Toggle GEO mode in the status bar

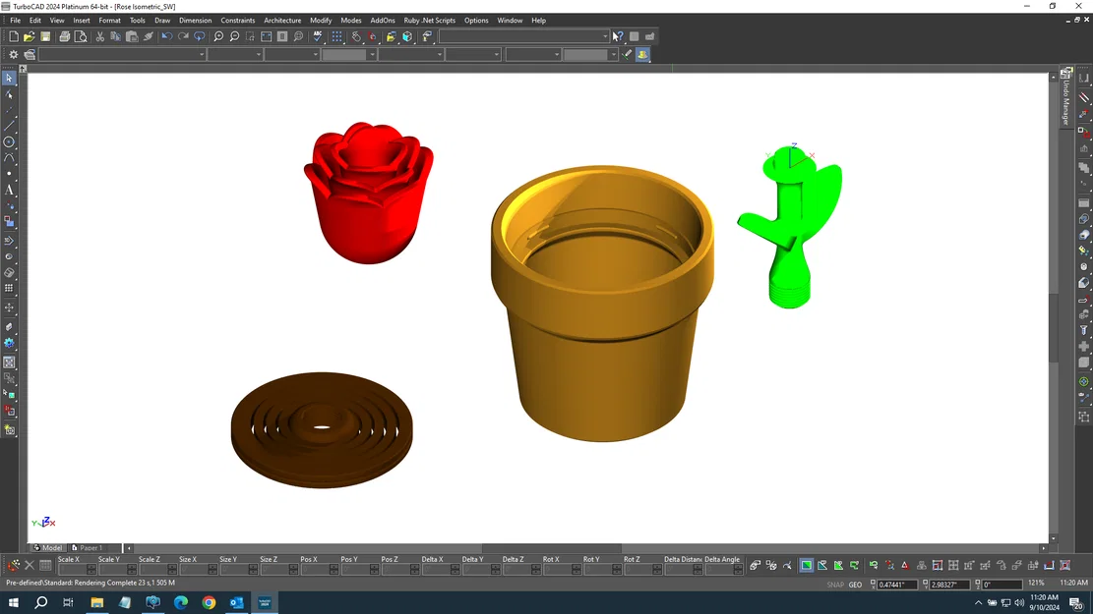pyautogui.click(x=855, y=585)
